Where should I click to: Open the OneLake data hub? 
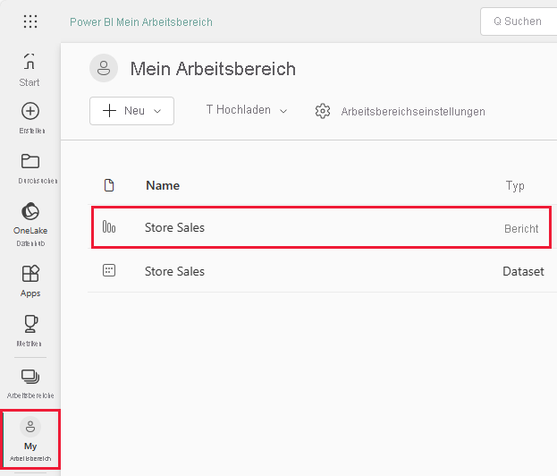[30, 224]
